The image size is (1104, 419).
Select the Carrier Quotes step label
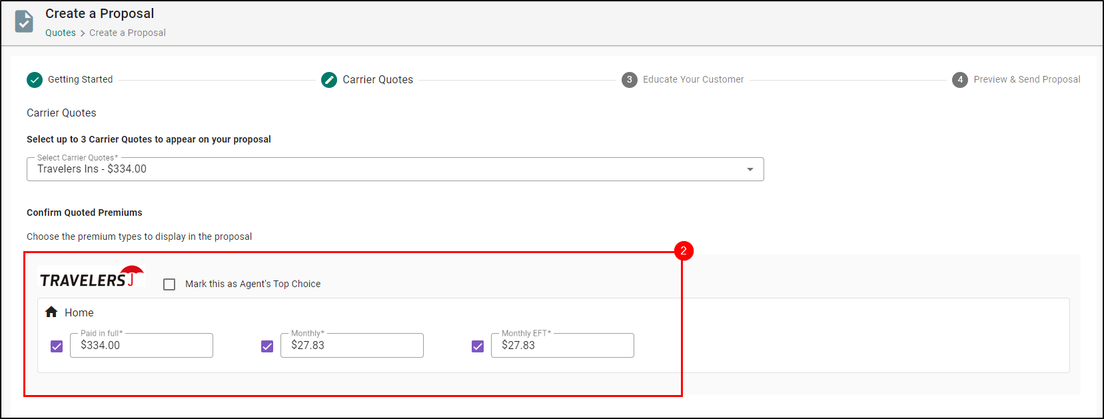378,79
